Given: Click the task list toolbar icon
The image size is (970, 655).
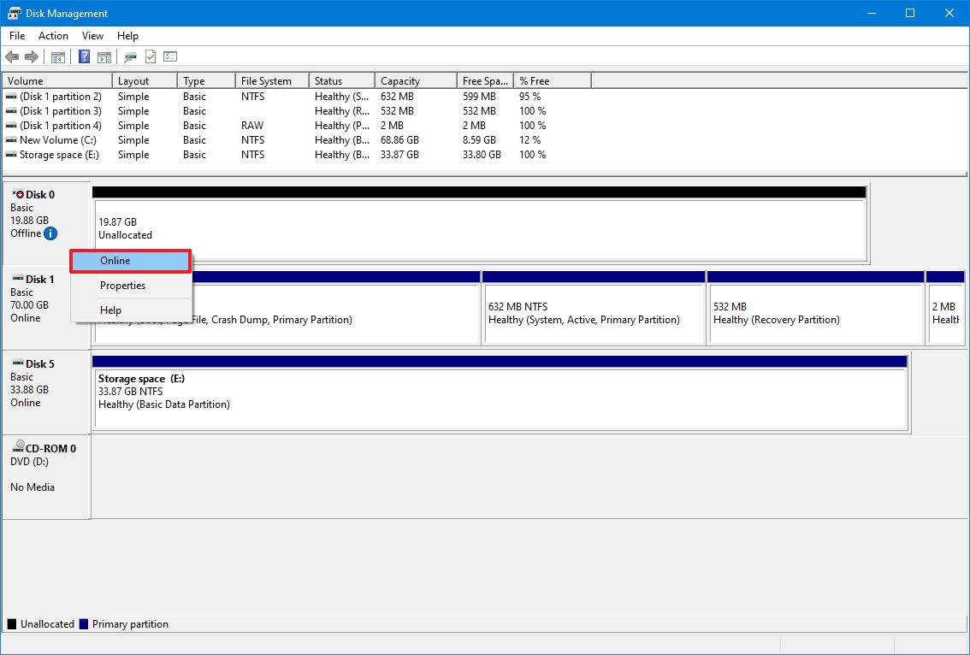Looking at the screenshot, I should [170, 56].
